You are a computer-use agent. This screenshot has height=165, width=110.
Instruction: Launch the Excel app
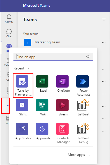[42, 84]
